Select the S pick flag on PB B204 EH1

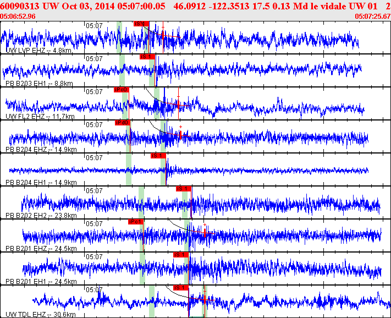pos(158,156)
